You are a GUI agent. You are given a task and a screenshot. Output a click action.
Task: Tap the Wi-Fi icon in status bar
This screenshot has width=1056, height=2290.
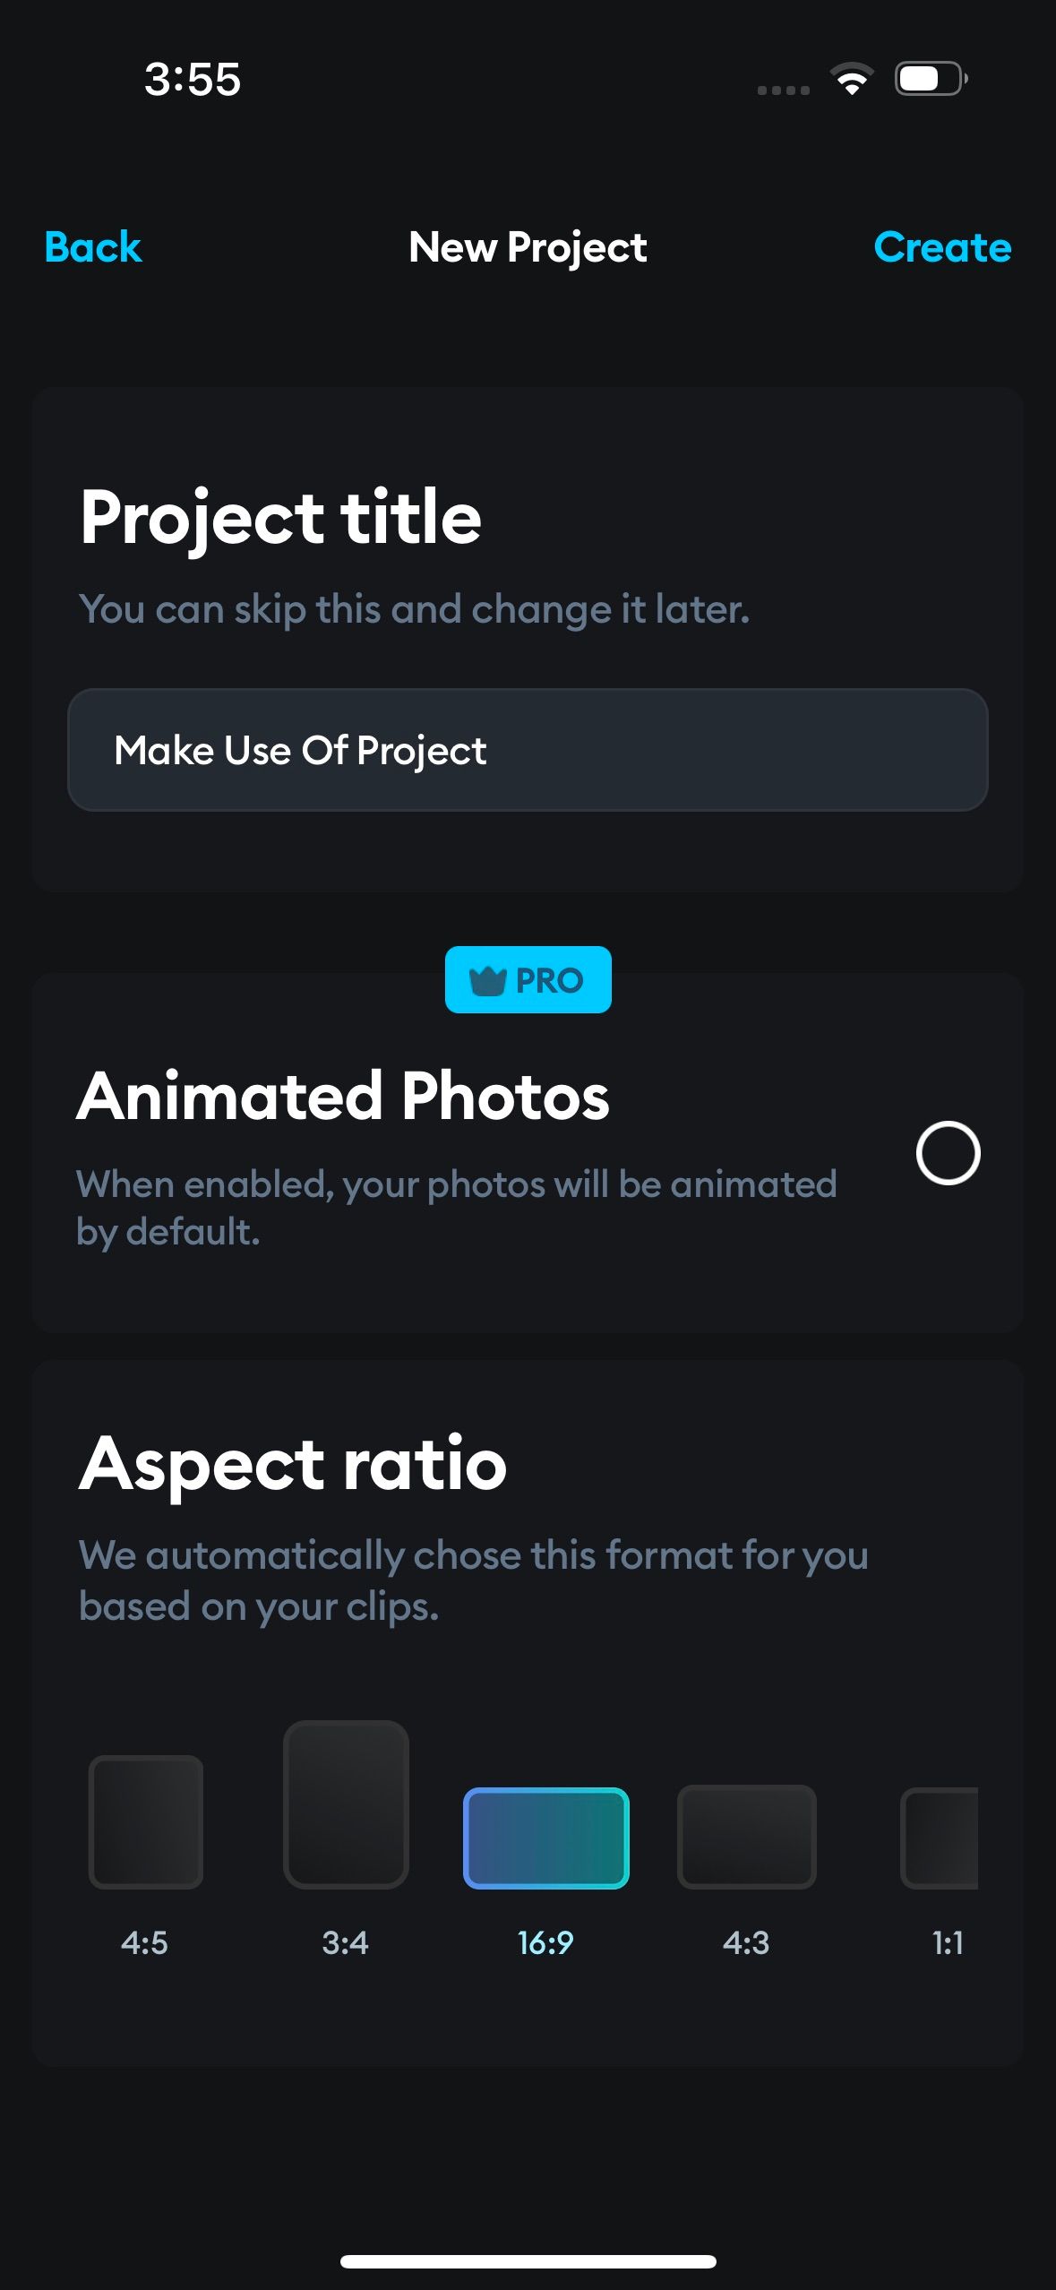[852, 80]
